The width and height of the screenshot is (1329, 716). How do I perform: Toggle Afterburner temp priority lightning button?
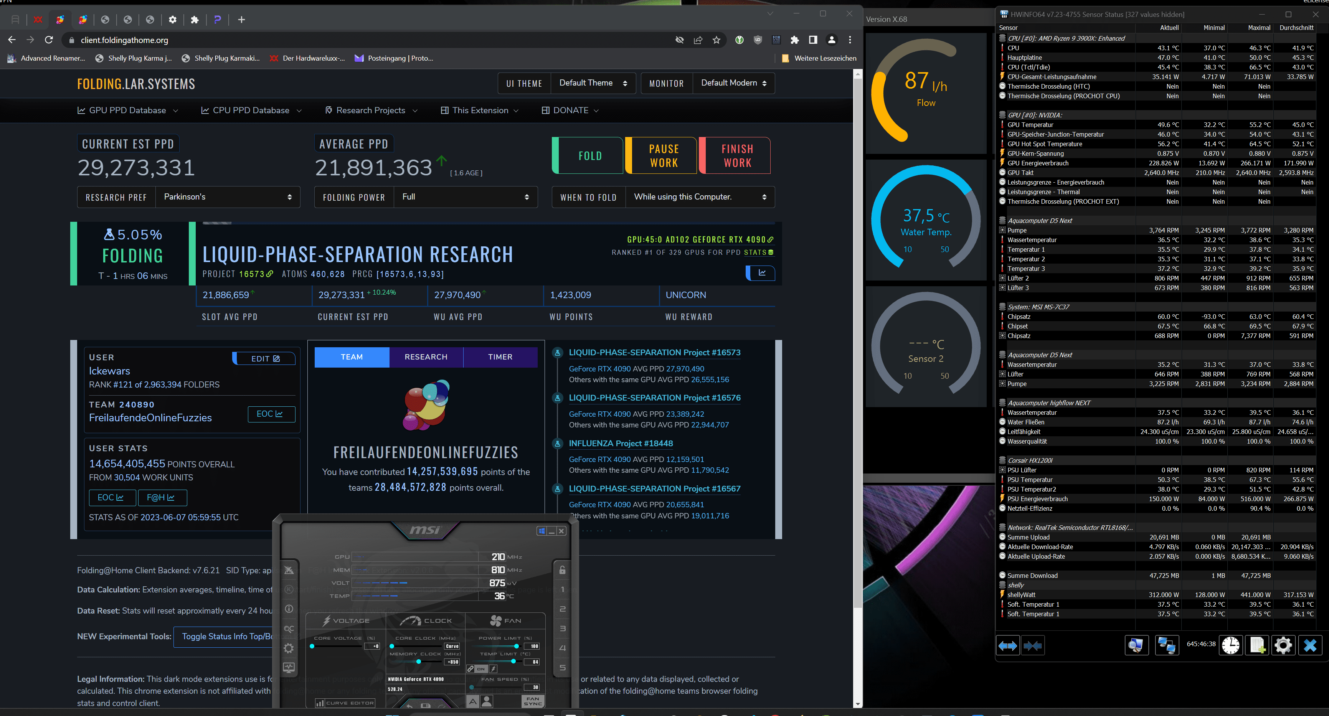coord(493,668)
